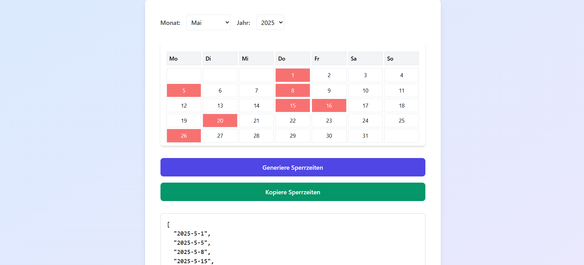
Task: Unblock day 20 in the calendar
Action: pos(220,121)
